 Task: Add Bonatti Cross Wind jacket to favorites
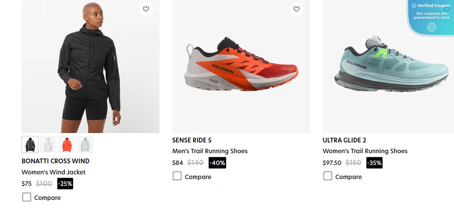[x=146, y=9]
